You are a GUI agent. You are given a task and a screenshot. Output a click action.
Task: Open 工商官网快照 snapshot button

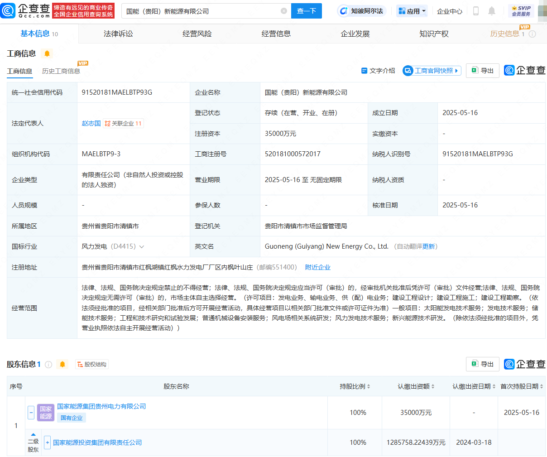(432, 71)
